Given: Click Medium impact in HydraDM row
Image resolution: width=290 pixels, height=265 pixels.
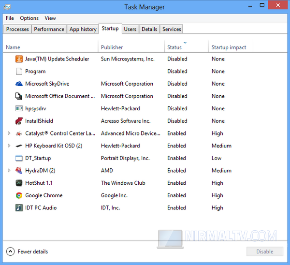Looking at the screenshot, I should click(221, 171).
